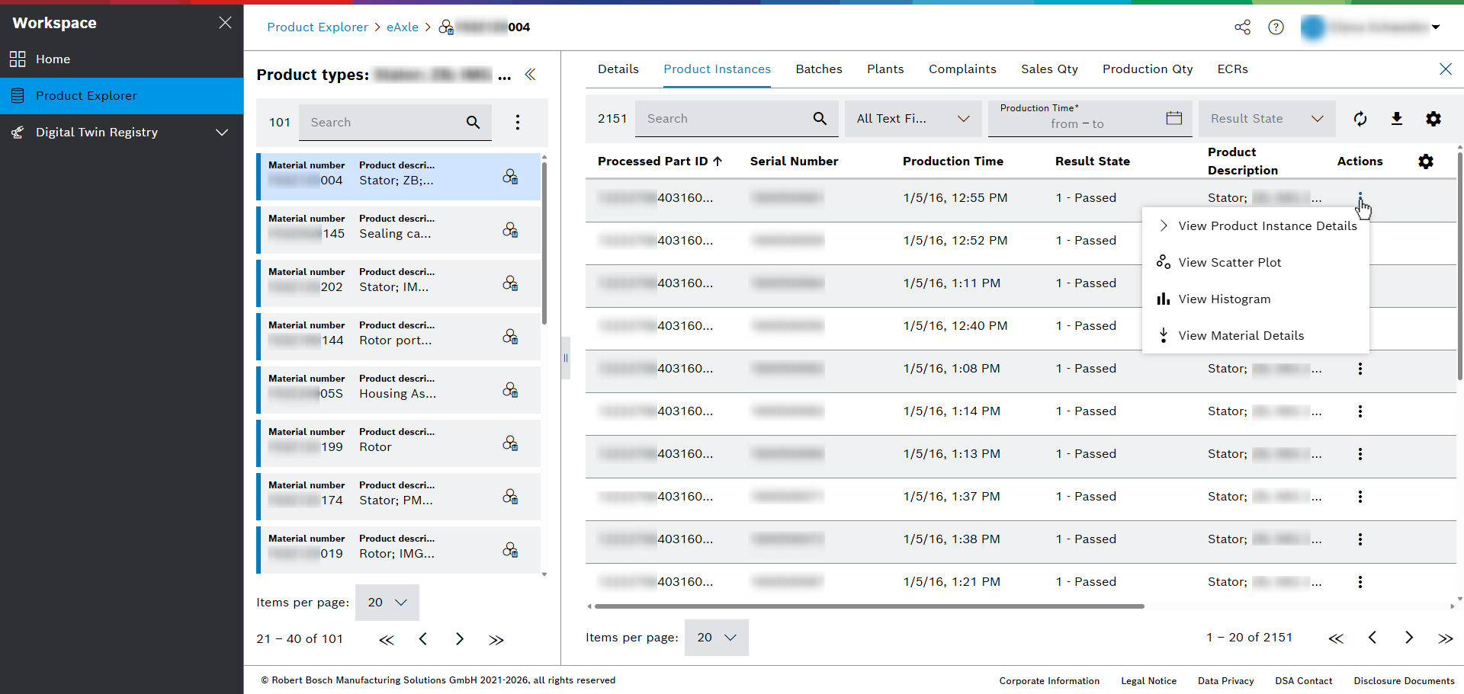
Task: Open the All Text Fields dropdown
Action: coord(913,119)
